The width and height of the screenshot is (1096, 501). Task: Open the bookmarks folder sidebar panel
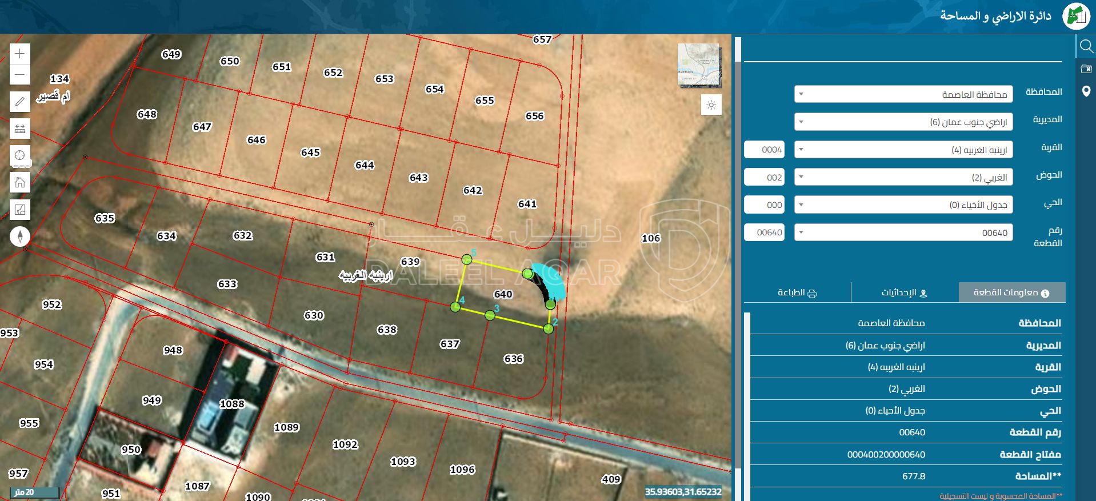point(1086,69)
